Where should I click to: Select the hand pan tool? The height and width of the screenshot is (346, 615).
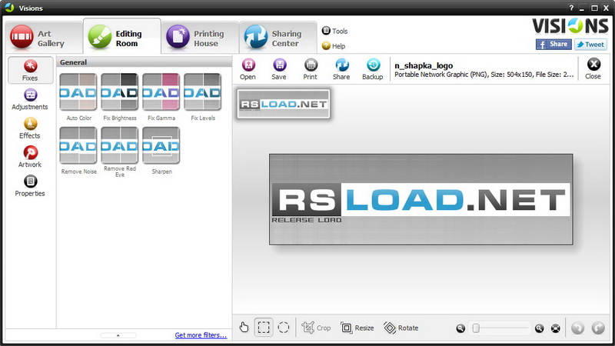pyautogui.click(x=244, y=328)
